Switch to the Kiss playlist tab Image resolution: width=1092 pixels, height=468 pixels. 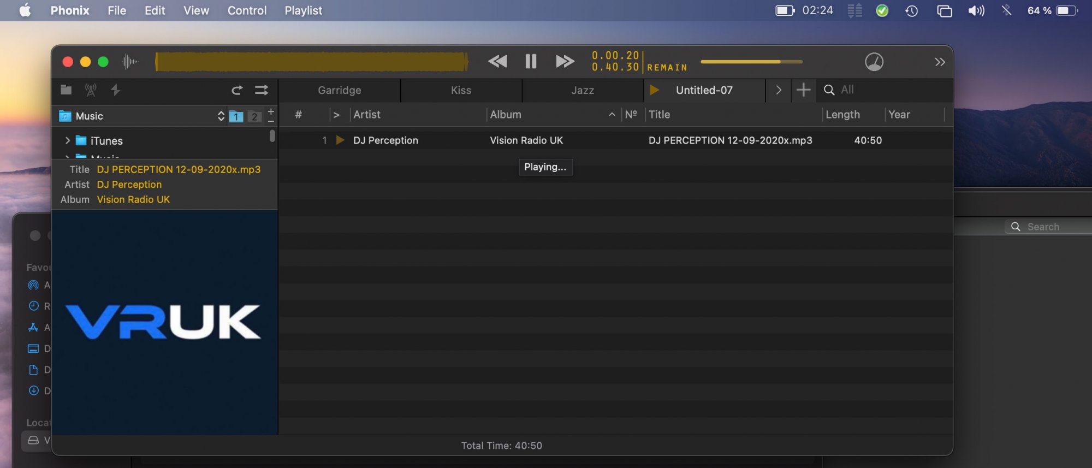pos(461,90)
